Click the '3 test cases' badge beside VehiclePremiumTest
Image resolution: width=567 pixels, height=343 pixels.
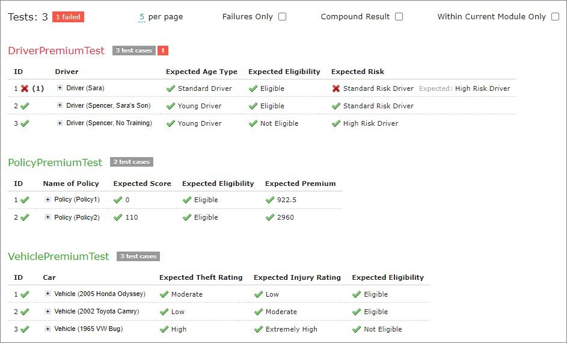tap(138, 256)
